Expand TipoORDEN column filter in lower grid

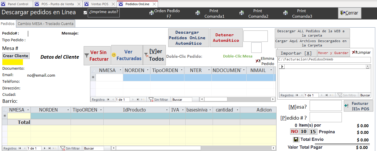[x=101, y=110]
